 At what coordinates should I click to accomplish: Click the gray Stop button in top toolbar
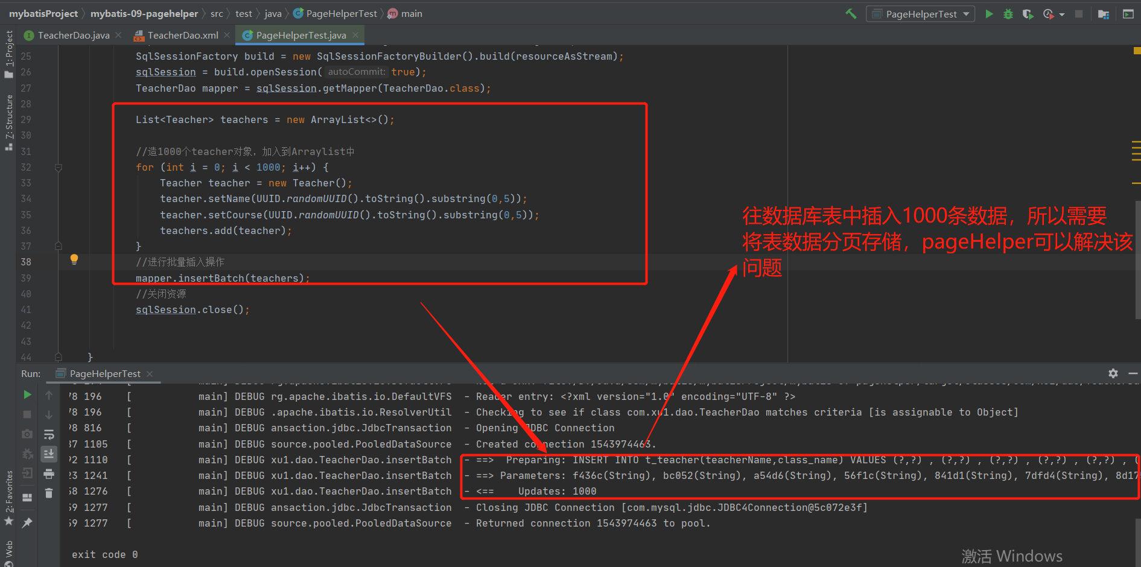[1079, 14]
